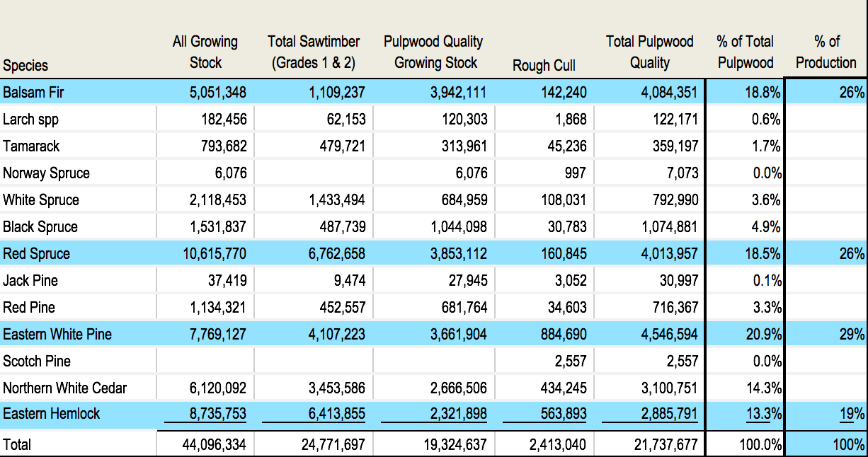The width and height of the screenshot is (868, 457).
Task: Select the White Spruce species cell
Action: pyautogui.click(x=41, y=200)
